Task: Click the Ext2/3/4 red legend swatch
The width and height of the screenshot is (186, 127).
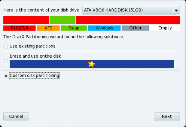Action: [20, 28]
